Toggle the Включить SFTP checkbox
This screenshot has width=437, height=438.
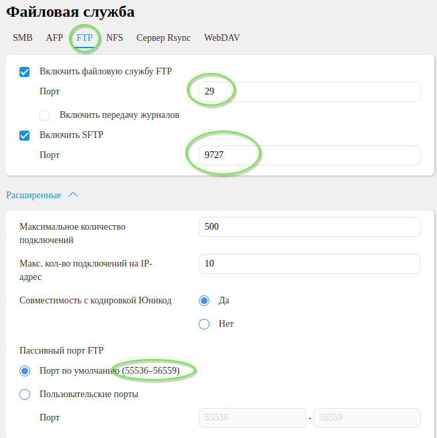25,135
